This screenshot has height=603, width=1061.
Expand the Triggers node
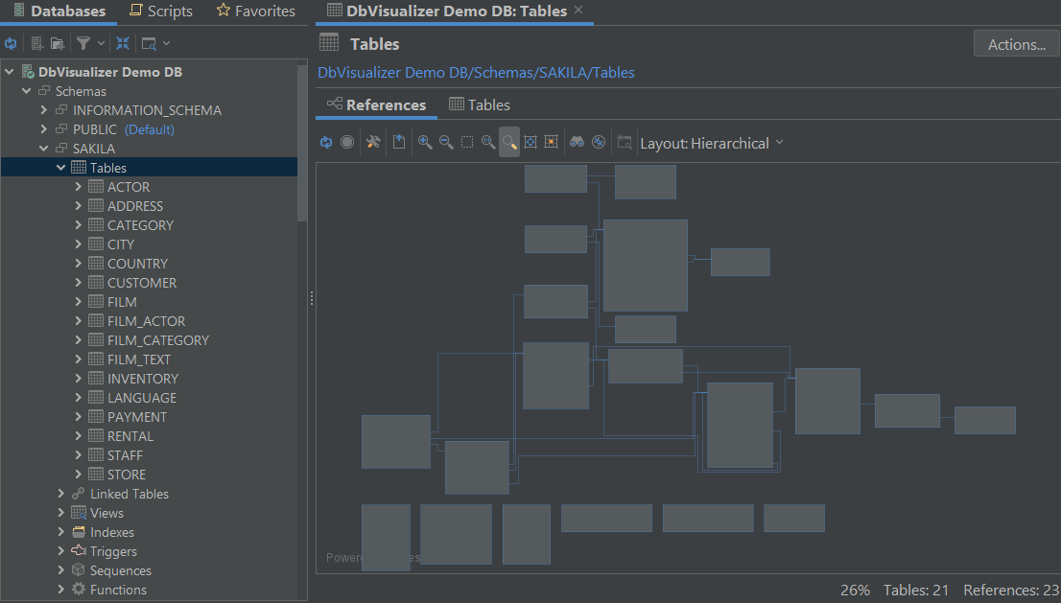tap(60, 551)
